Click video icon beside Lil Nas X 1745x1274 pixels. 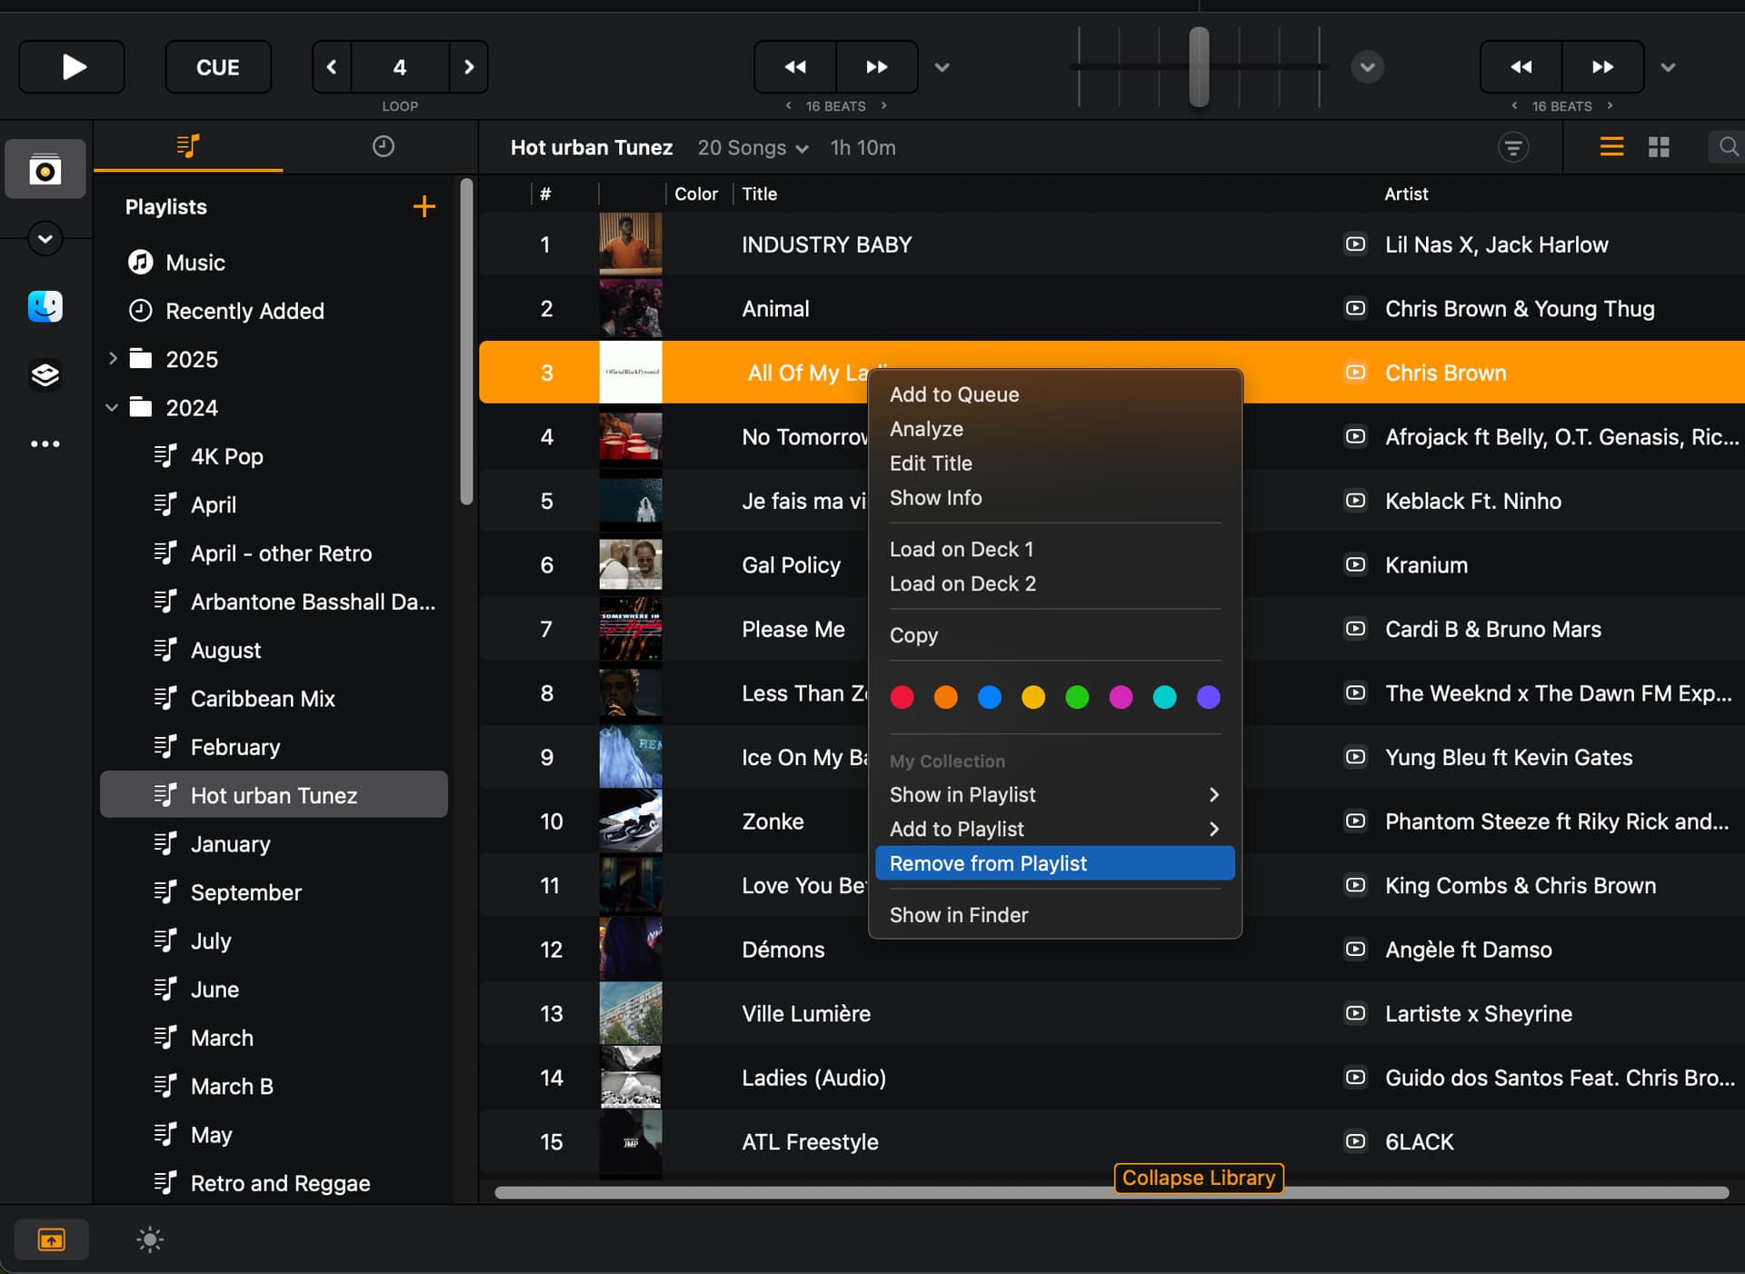pos(1355,244)
